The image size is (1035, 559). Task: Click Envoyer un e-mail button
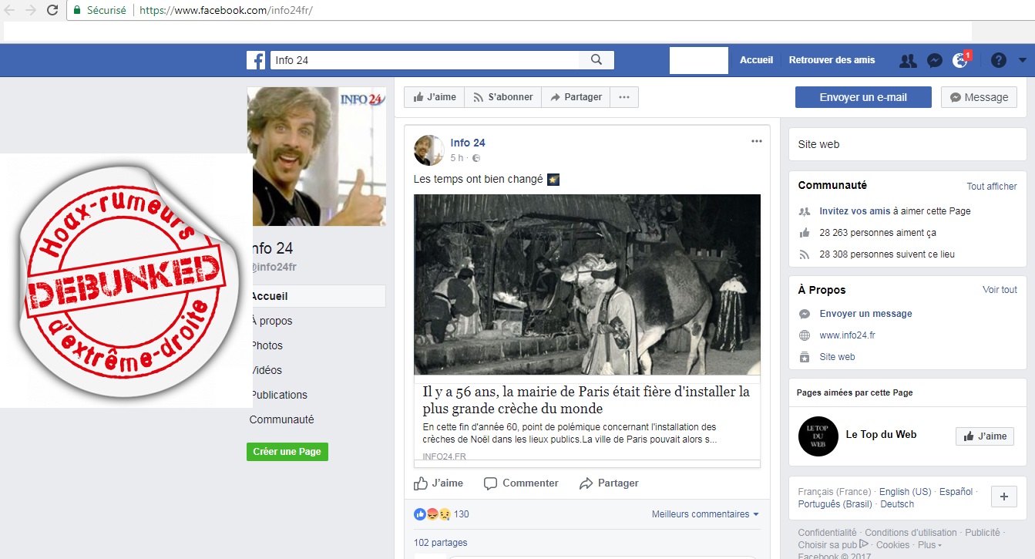pyautogui.click(x=863, y=97)
